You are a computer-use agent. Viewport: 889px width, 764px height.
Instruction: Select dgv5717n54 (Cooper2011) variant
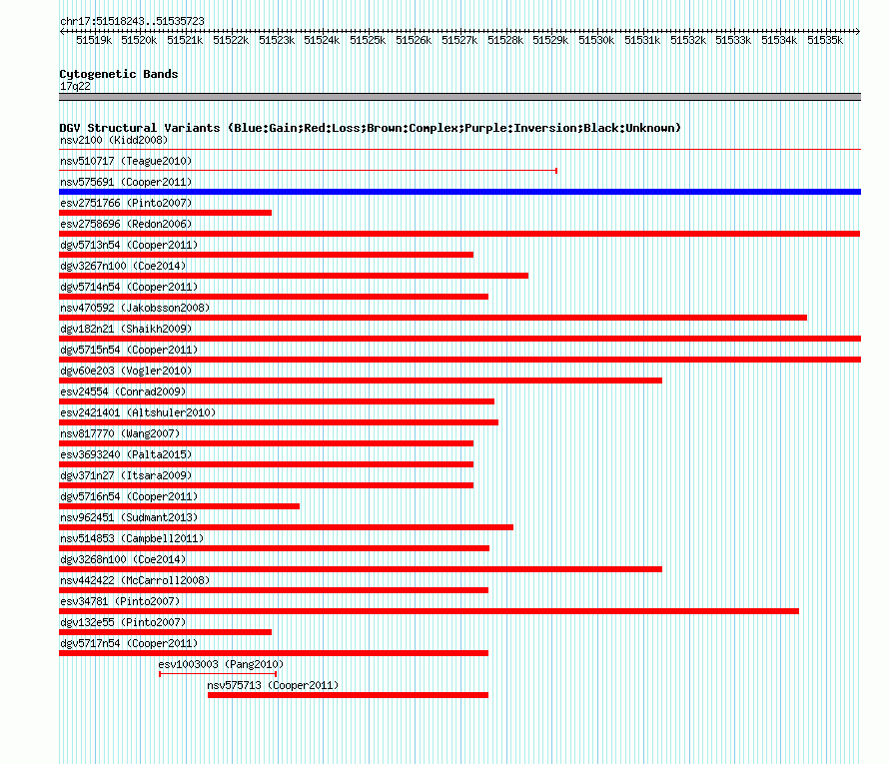(129, 643)
